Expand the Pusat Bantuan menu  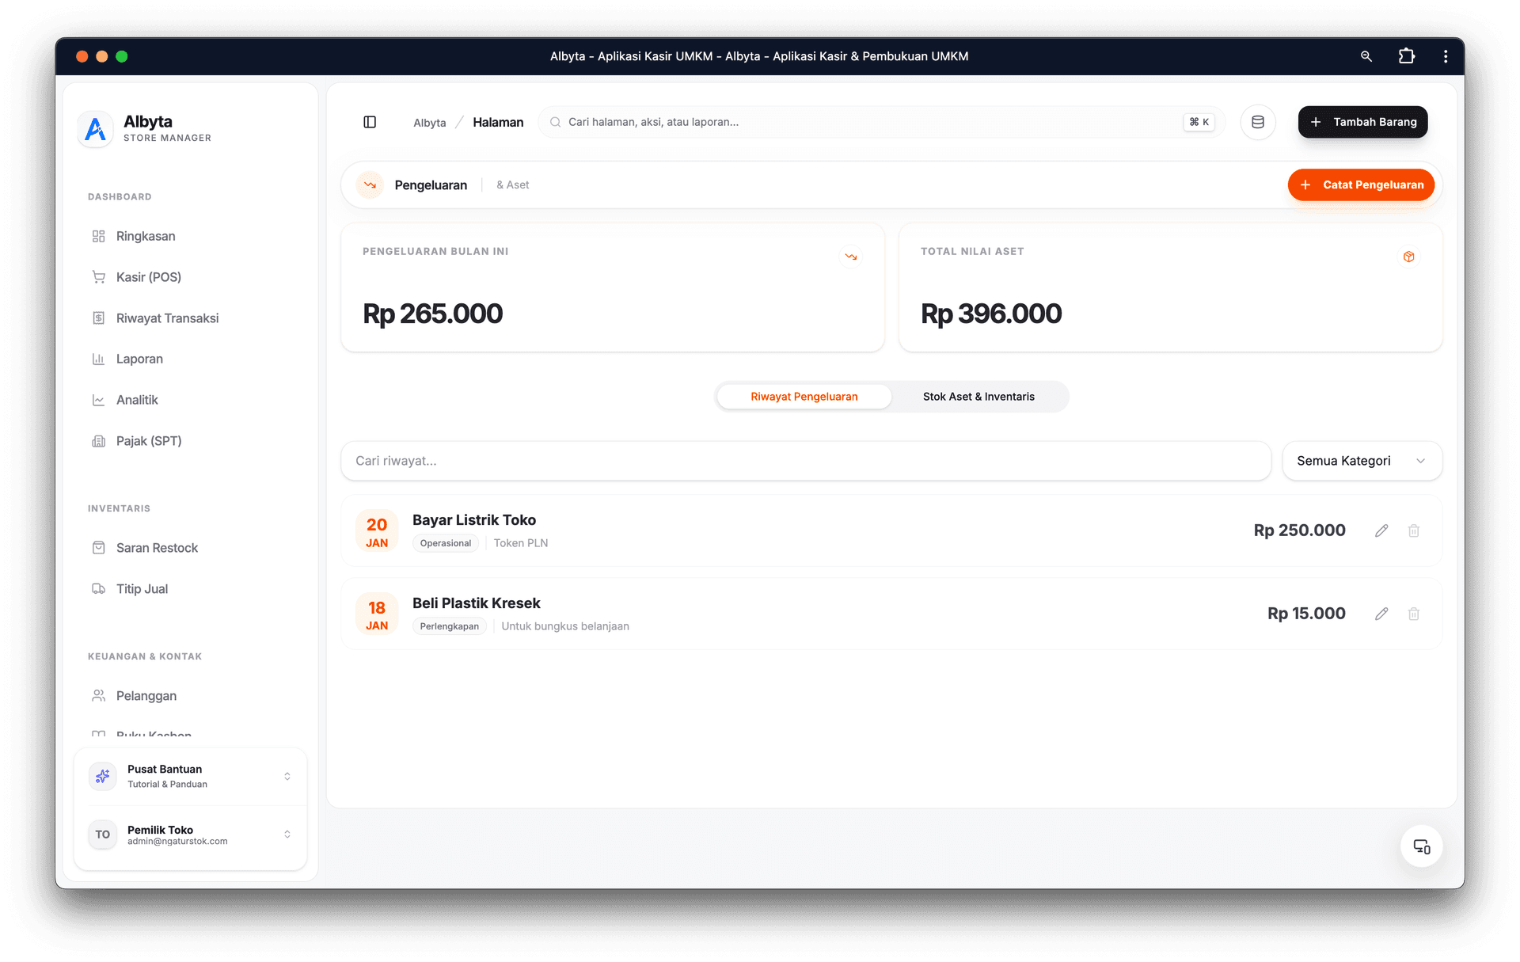pyautogui.click(x=190, y=776)
